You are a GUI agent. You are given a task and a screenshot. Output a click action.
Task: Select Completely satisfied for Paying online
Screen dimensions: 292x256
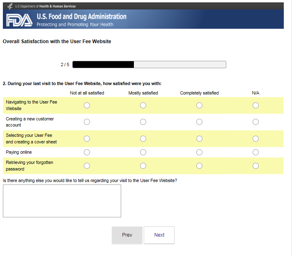(x=199, y=152)
